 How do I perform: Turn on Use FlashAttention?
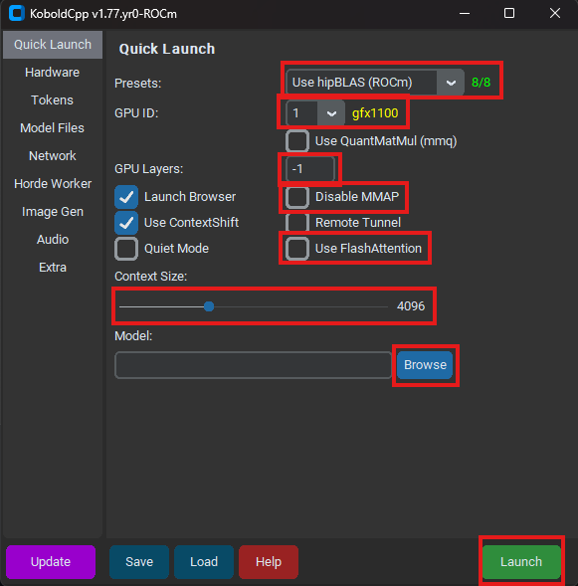[x=297, y=248]
